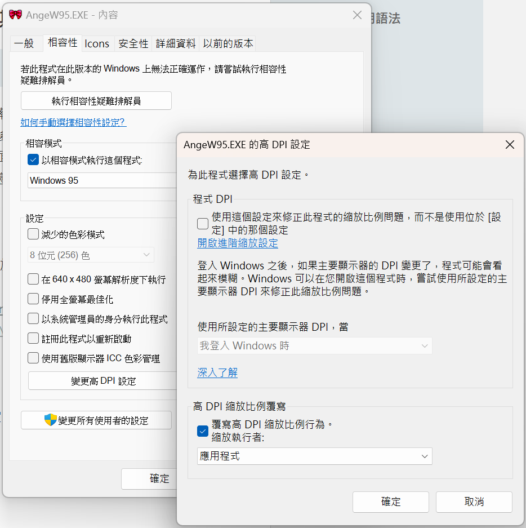Click 執行相容性疑難排解員 button
This screenshot has height=528, width=526.
tap(96, 101)
